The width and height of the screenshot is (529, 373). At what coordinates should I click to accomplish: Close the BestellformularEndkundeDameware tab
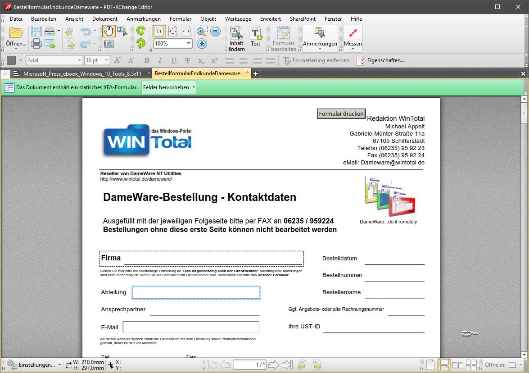pos(247,72)
